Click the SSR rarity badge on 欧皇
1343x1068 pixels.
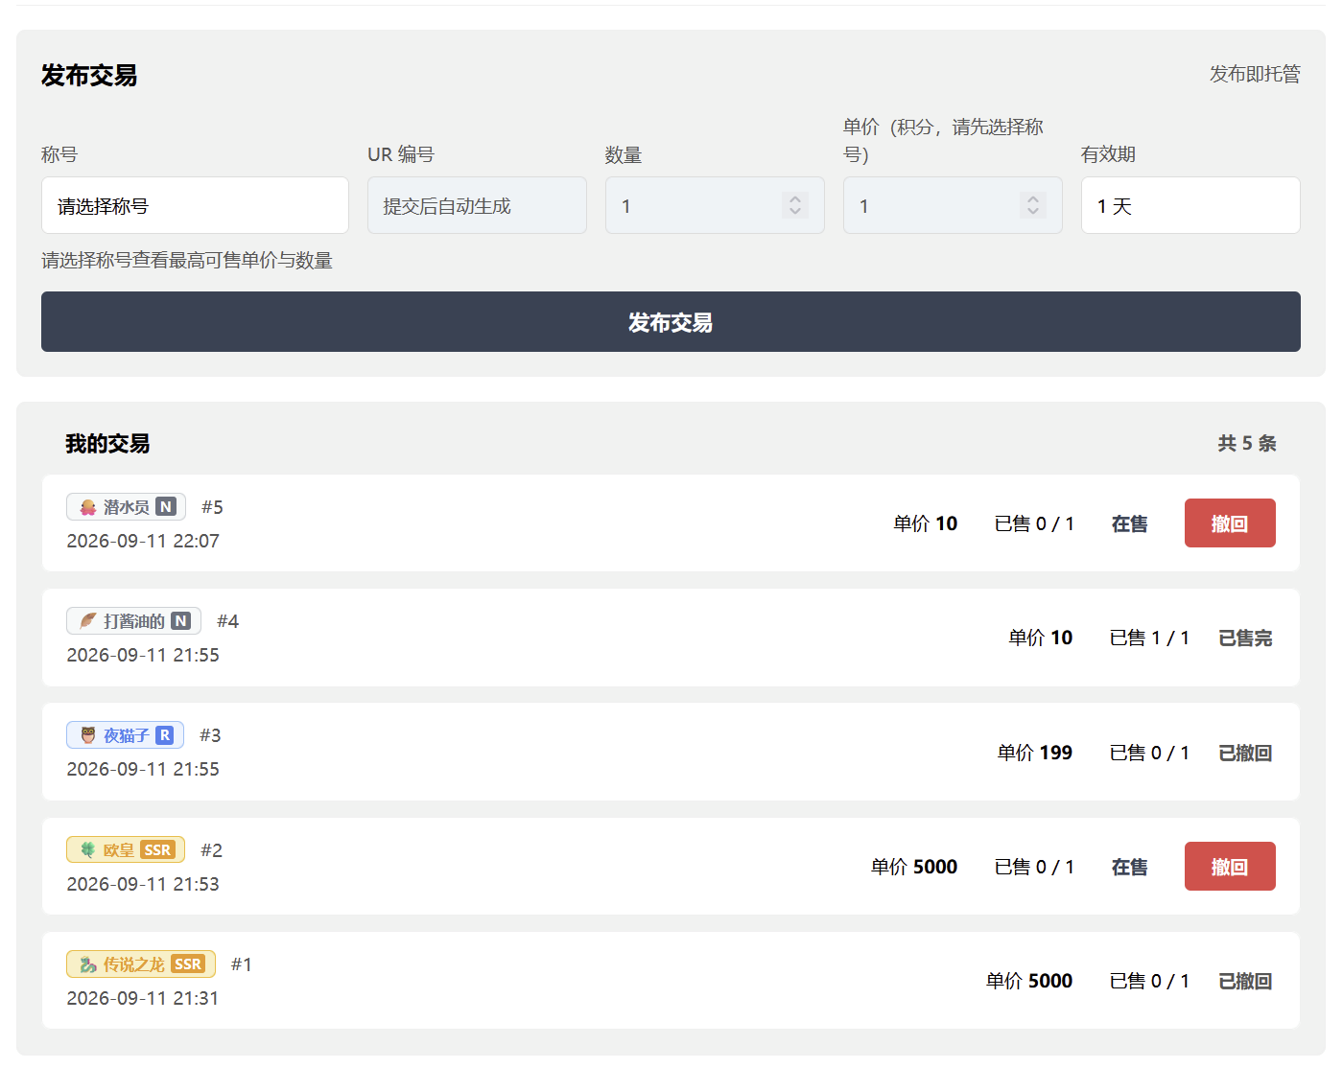point(157,850)
